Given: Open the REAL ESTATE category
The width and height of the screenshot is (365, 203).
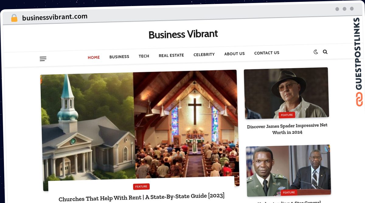Looking at the screenshot, I should coord(171,55).
